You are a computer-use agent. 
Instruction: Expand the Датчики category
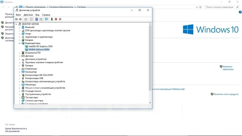(x=20, y=56)
